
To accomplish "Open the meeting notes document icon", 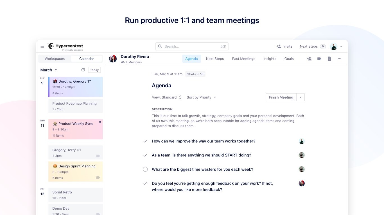I will tap(329, 59).
